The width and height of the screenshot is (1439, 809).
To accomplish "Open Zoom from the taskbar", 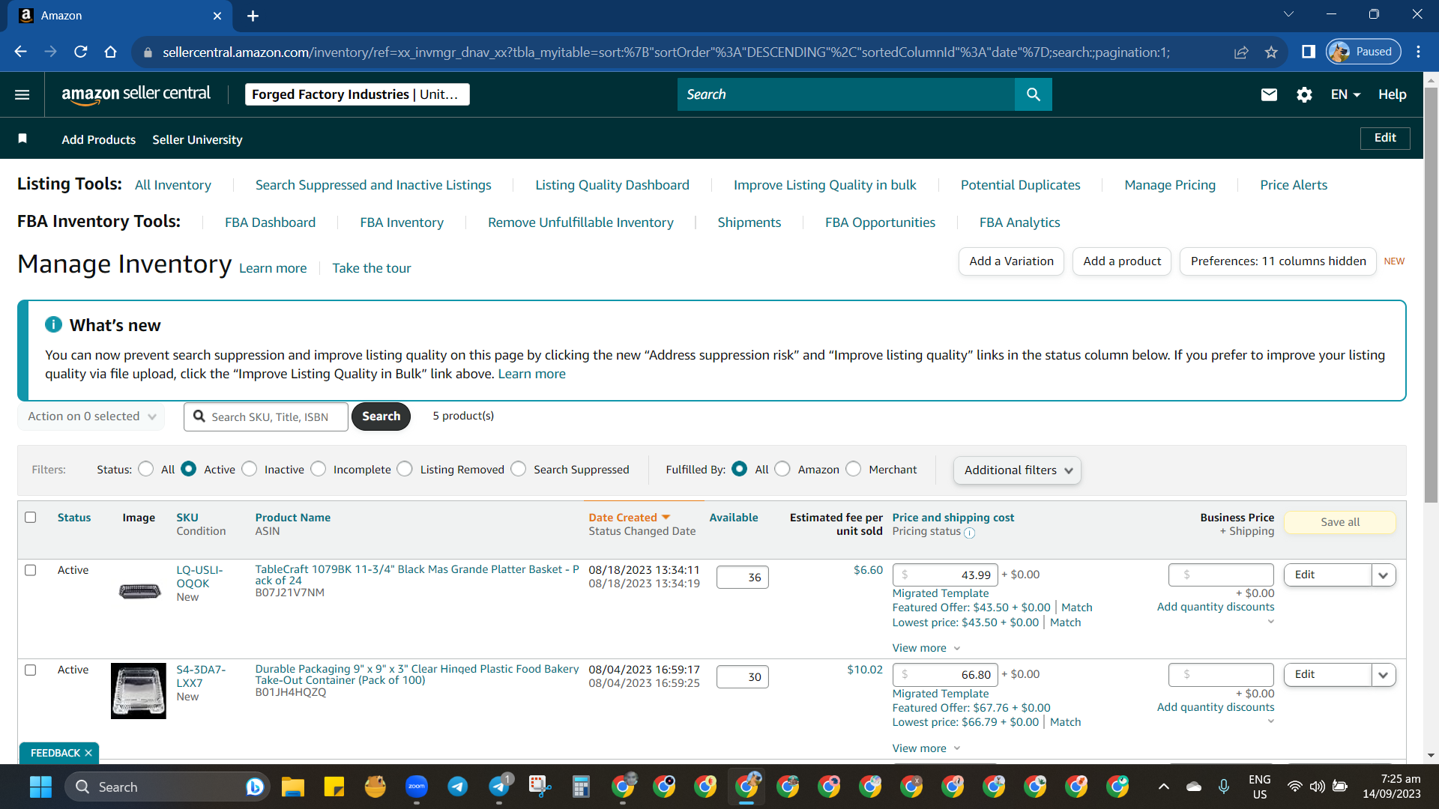I will (416, 787).
